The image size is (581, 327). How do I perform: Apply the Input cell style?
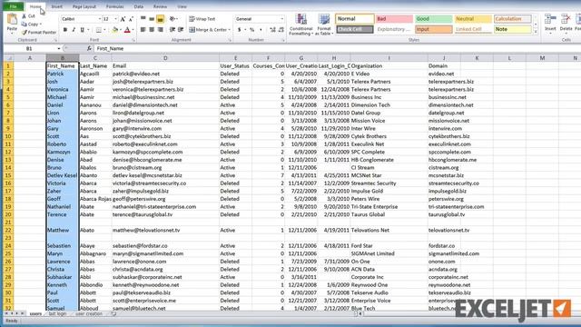point(433,29)
